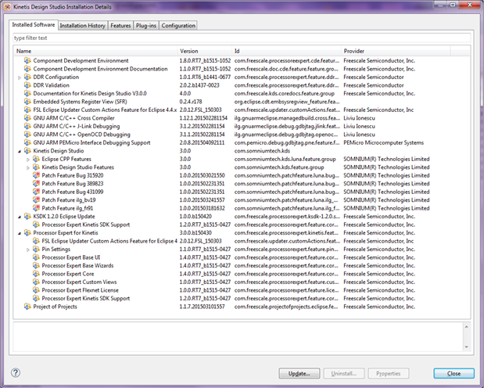The height and width of the screenshot is (388, 484).
Task: Collapse the Kinetis Design Studio tree node
Action: (20, 151)
